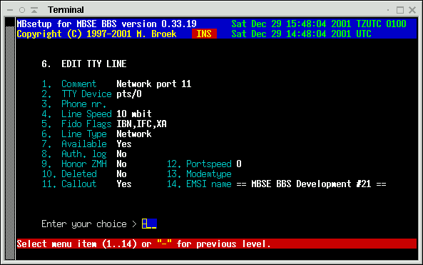Screen dimensions: 423x265
Task: Click the "Terminal" window title
Action: coord(66,10)
